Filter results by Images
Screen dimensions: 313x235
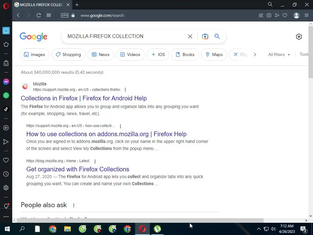34,54
